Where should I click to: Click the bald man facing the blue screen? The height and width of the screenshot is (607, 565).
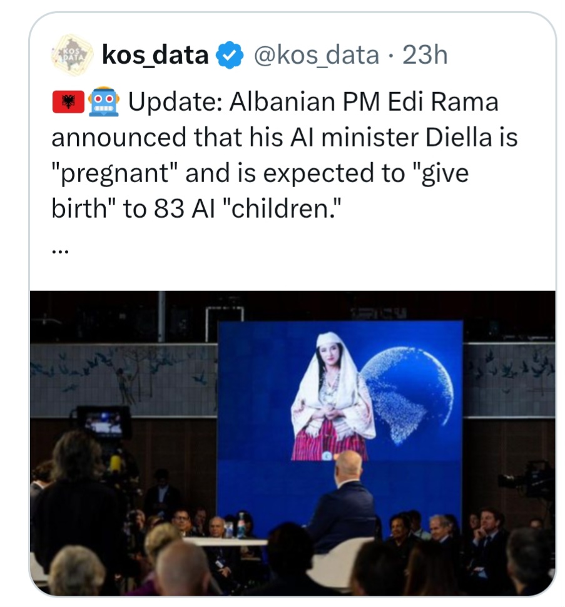(345, 501)
